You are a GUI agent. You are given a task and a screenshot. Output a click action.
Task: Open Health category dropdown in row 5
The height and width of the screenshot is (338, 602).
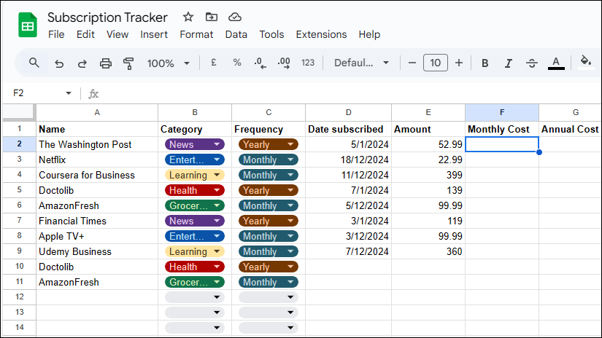(x=195, y=190)
